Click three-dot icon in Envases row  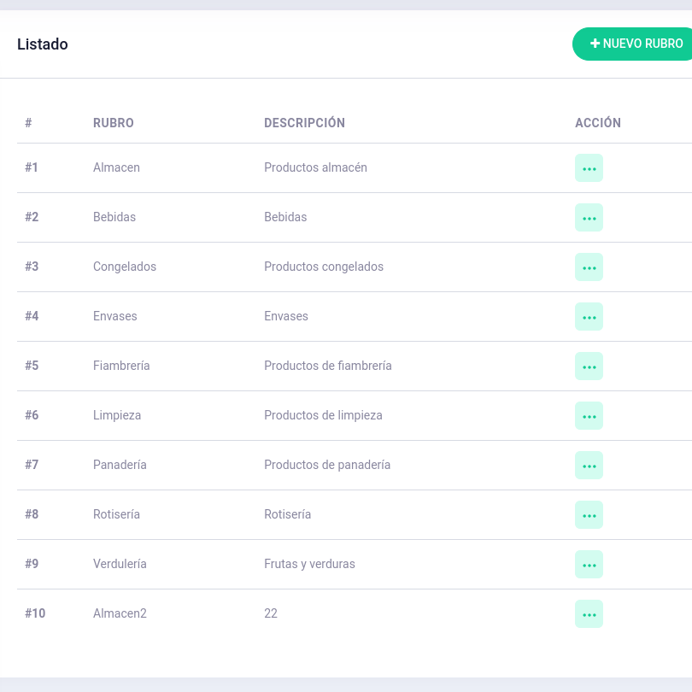pyautogui.click(x=589, y=317)
